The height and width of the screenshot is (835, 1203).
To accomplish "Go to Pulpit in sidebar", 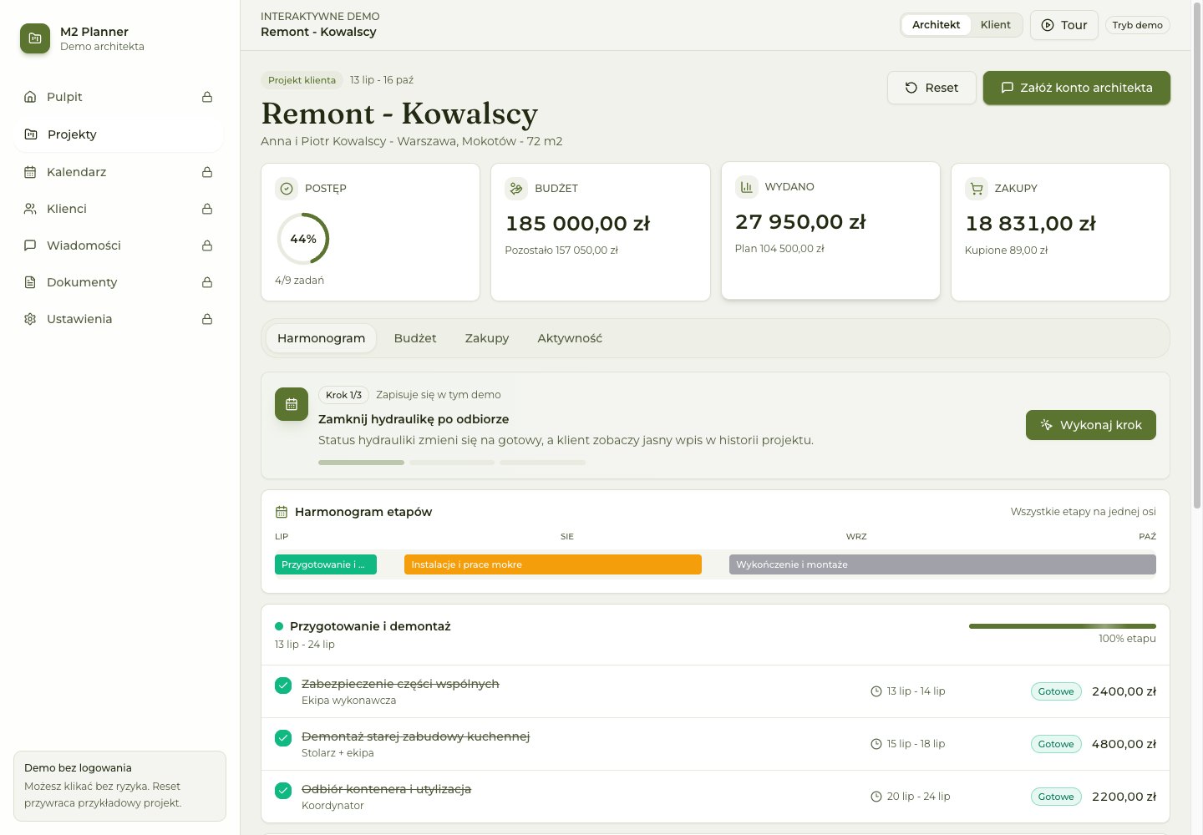I will coord(119,97).
